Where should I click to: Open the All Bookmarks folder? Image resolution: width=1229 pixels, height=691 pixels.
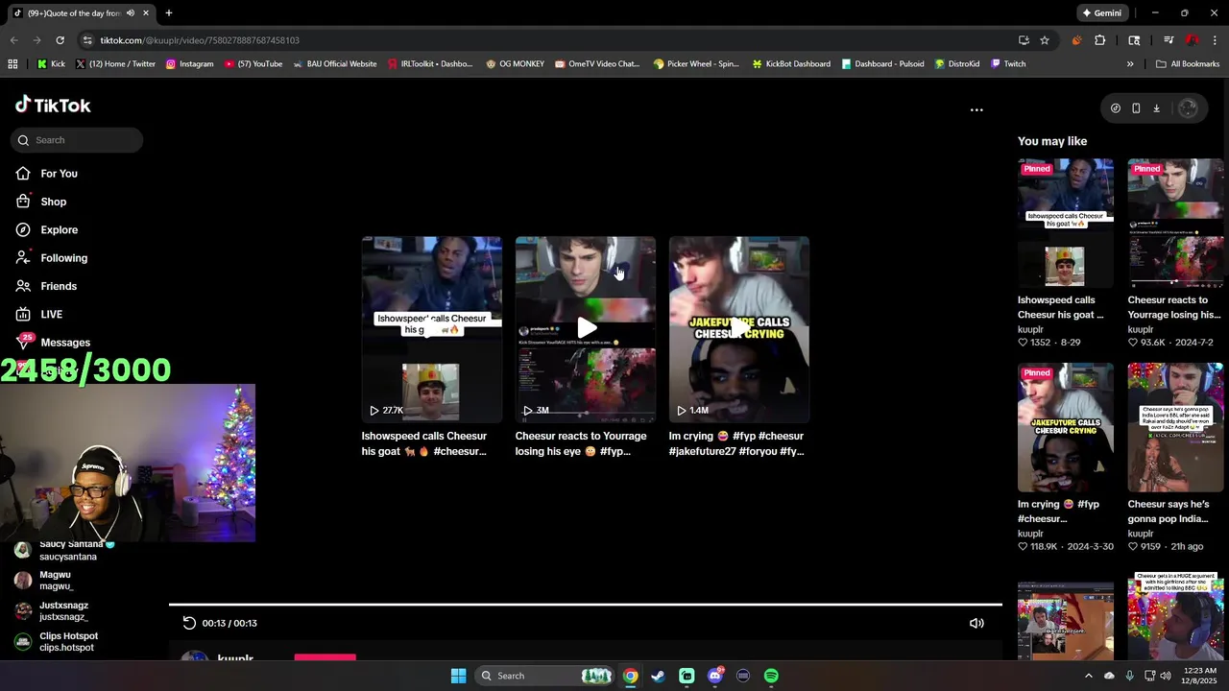coord(1188,64)
